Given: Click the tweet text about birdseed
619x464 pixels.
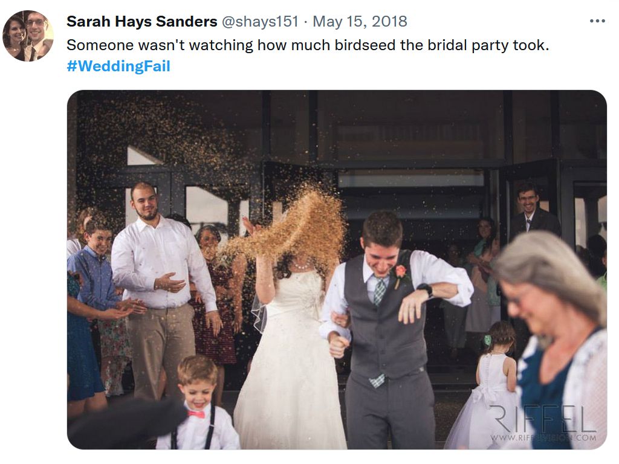Looking at the screenshot, I should click(307, 45).
